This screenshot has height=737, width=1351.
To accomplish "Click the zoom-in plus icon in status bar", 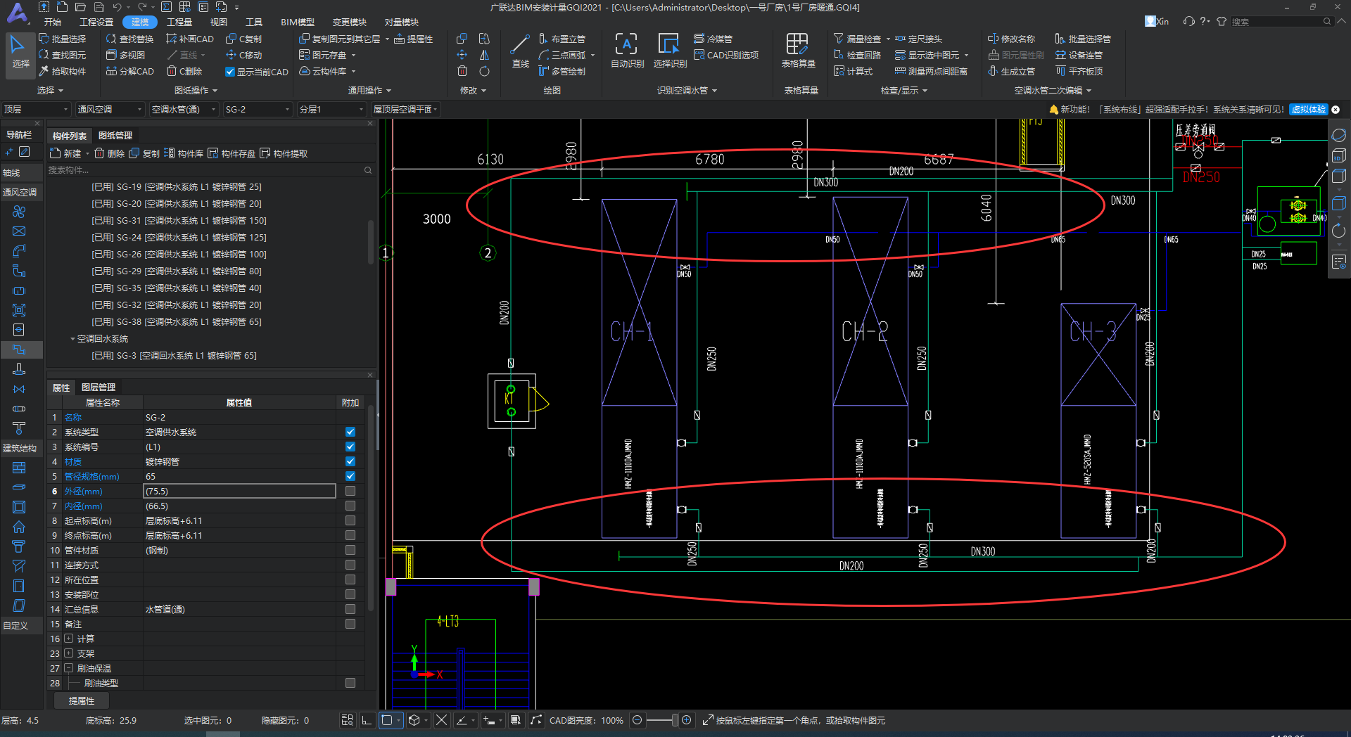I will [x=687, y=720].
